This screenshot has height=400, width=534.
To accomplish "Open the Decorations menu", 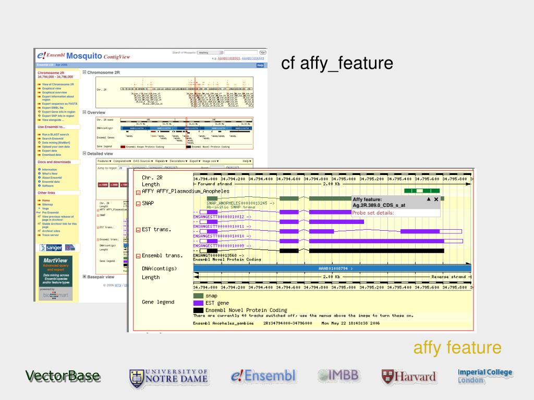I will click(x=178, y=161).
